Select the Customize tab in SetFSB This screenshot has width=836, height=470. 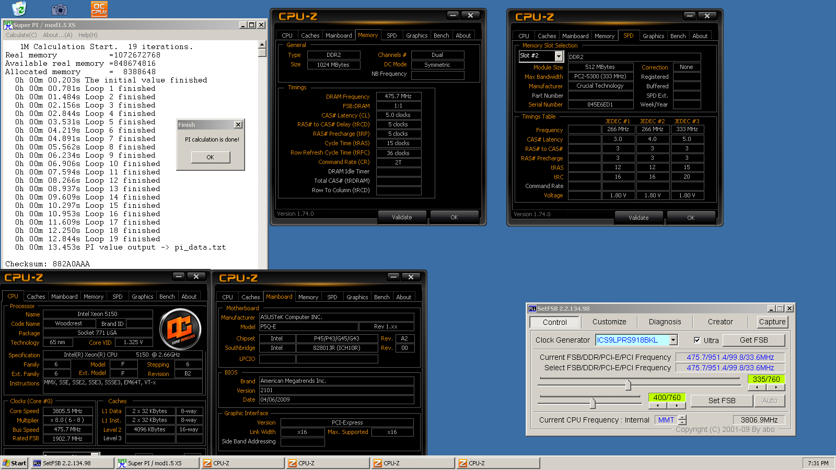tap(609, 322)
